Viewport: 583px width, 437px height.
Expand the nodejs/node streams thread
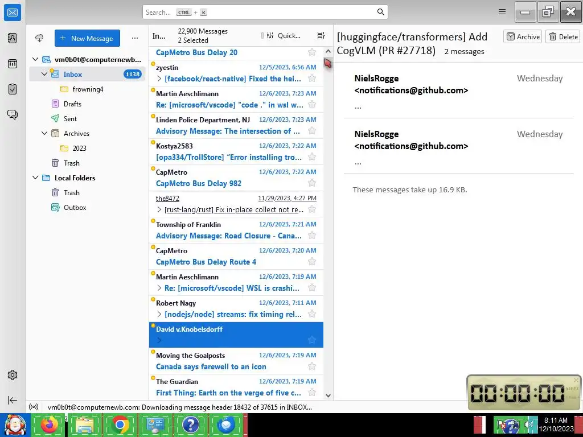[159, 314]
